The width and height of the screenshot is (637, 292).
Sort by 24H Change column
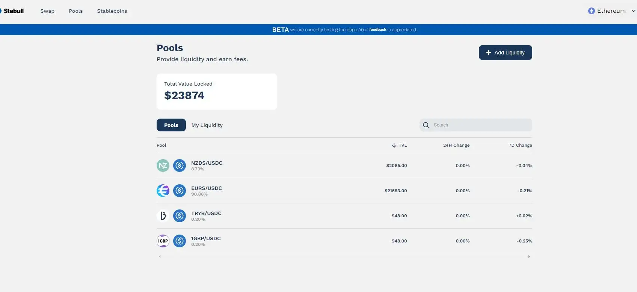(x=456, y=145)
